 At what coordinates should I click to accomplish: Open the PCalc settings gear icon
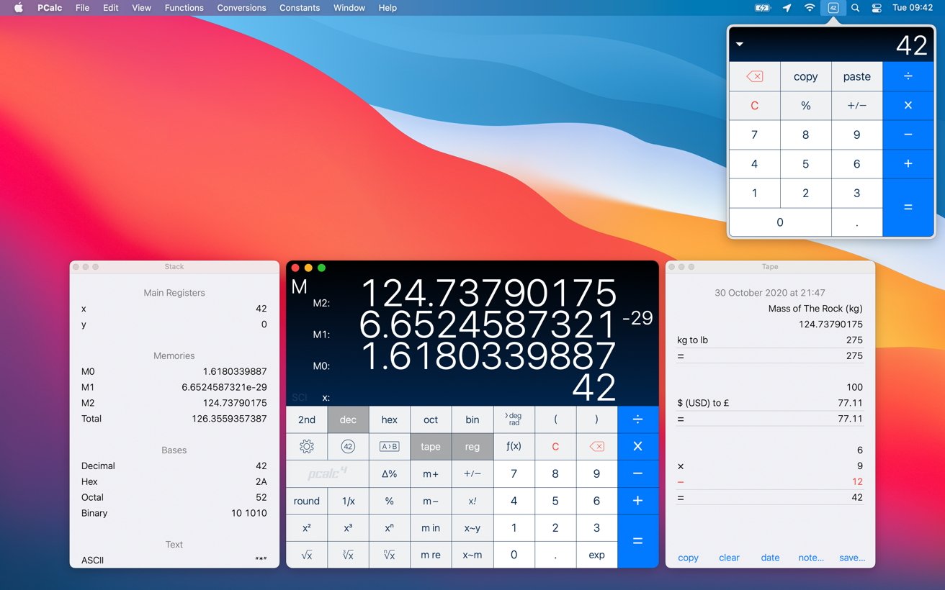pos(306,446)
